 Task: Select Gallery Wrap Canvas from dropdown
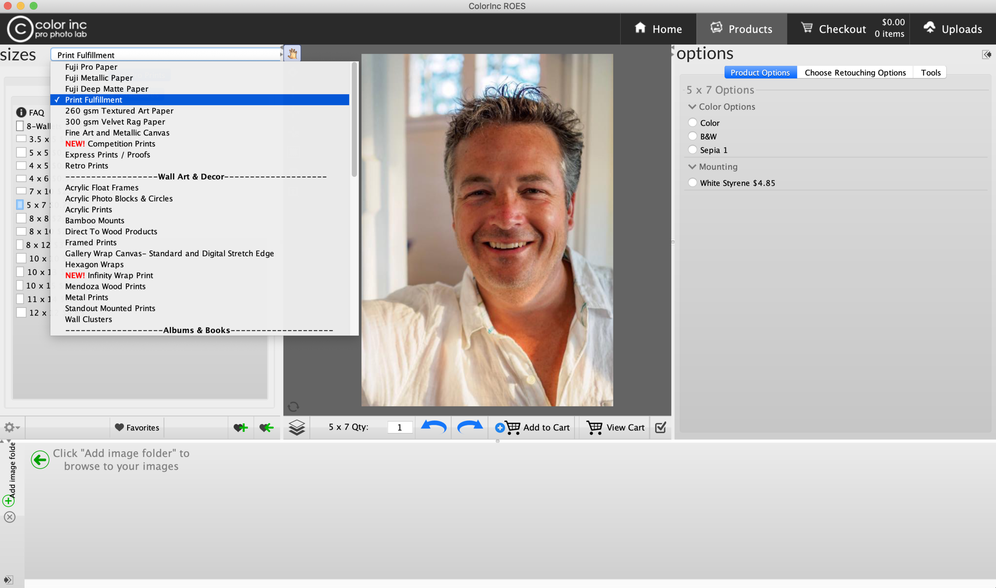click(x=169, y=253)
